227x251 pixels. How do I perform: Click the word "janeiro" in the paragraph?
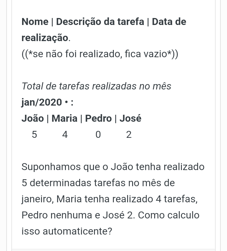pos(37,199)
